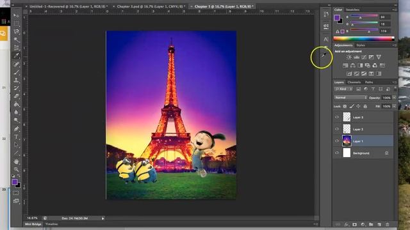The height and width of the screenshot is (230, 410).
Task: Select the Clone Stamp tool
Action: tap(16, 80)
